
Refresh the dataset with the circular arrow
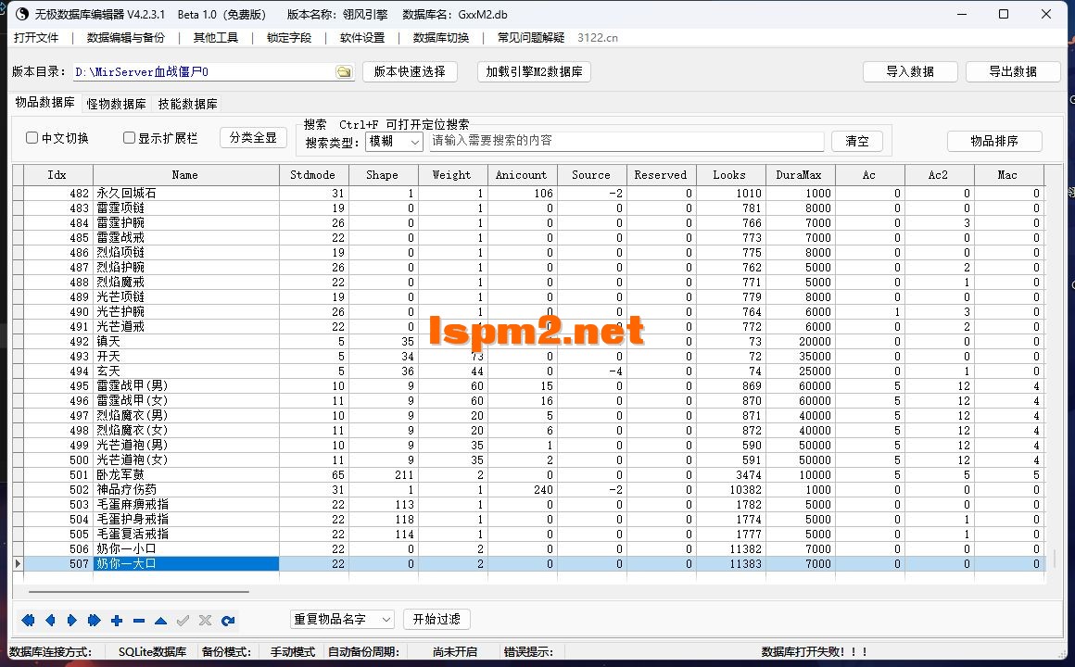coord(228,621)
